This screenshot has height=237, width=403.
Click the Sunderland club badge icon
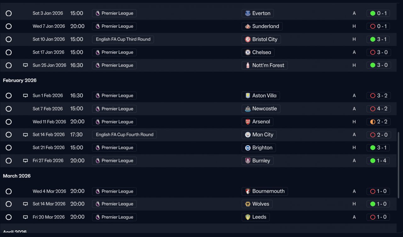coord(248,26)
